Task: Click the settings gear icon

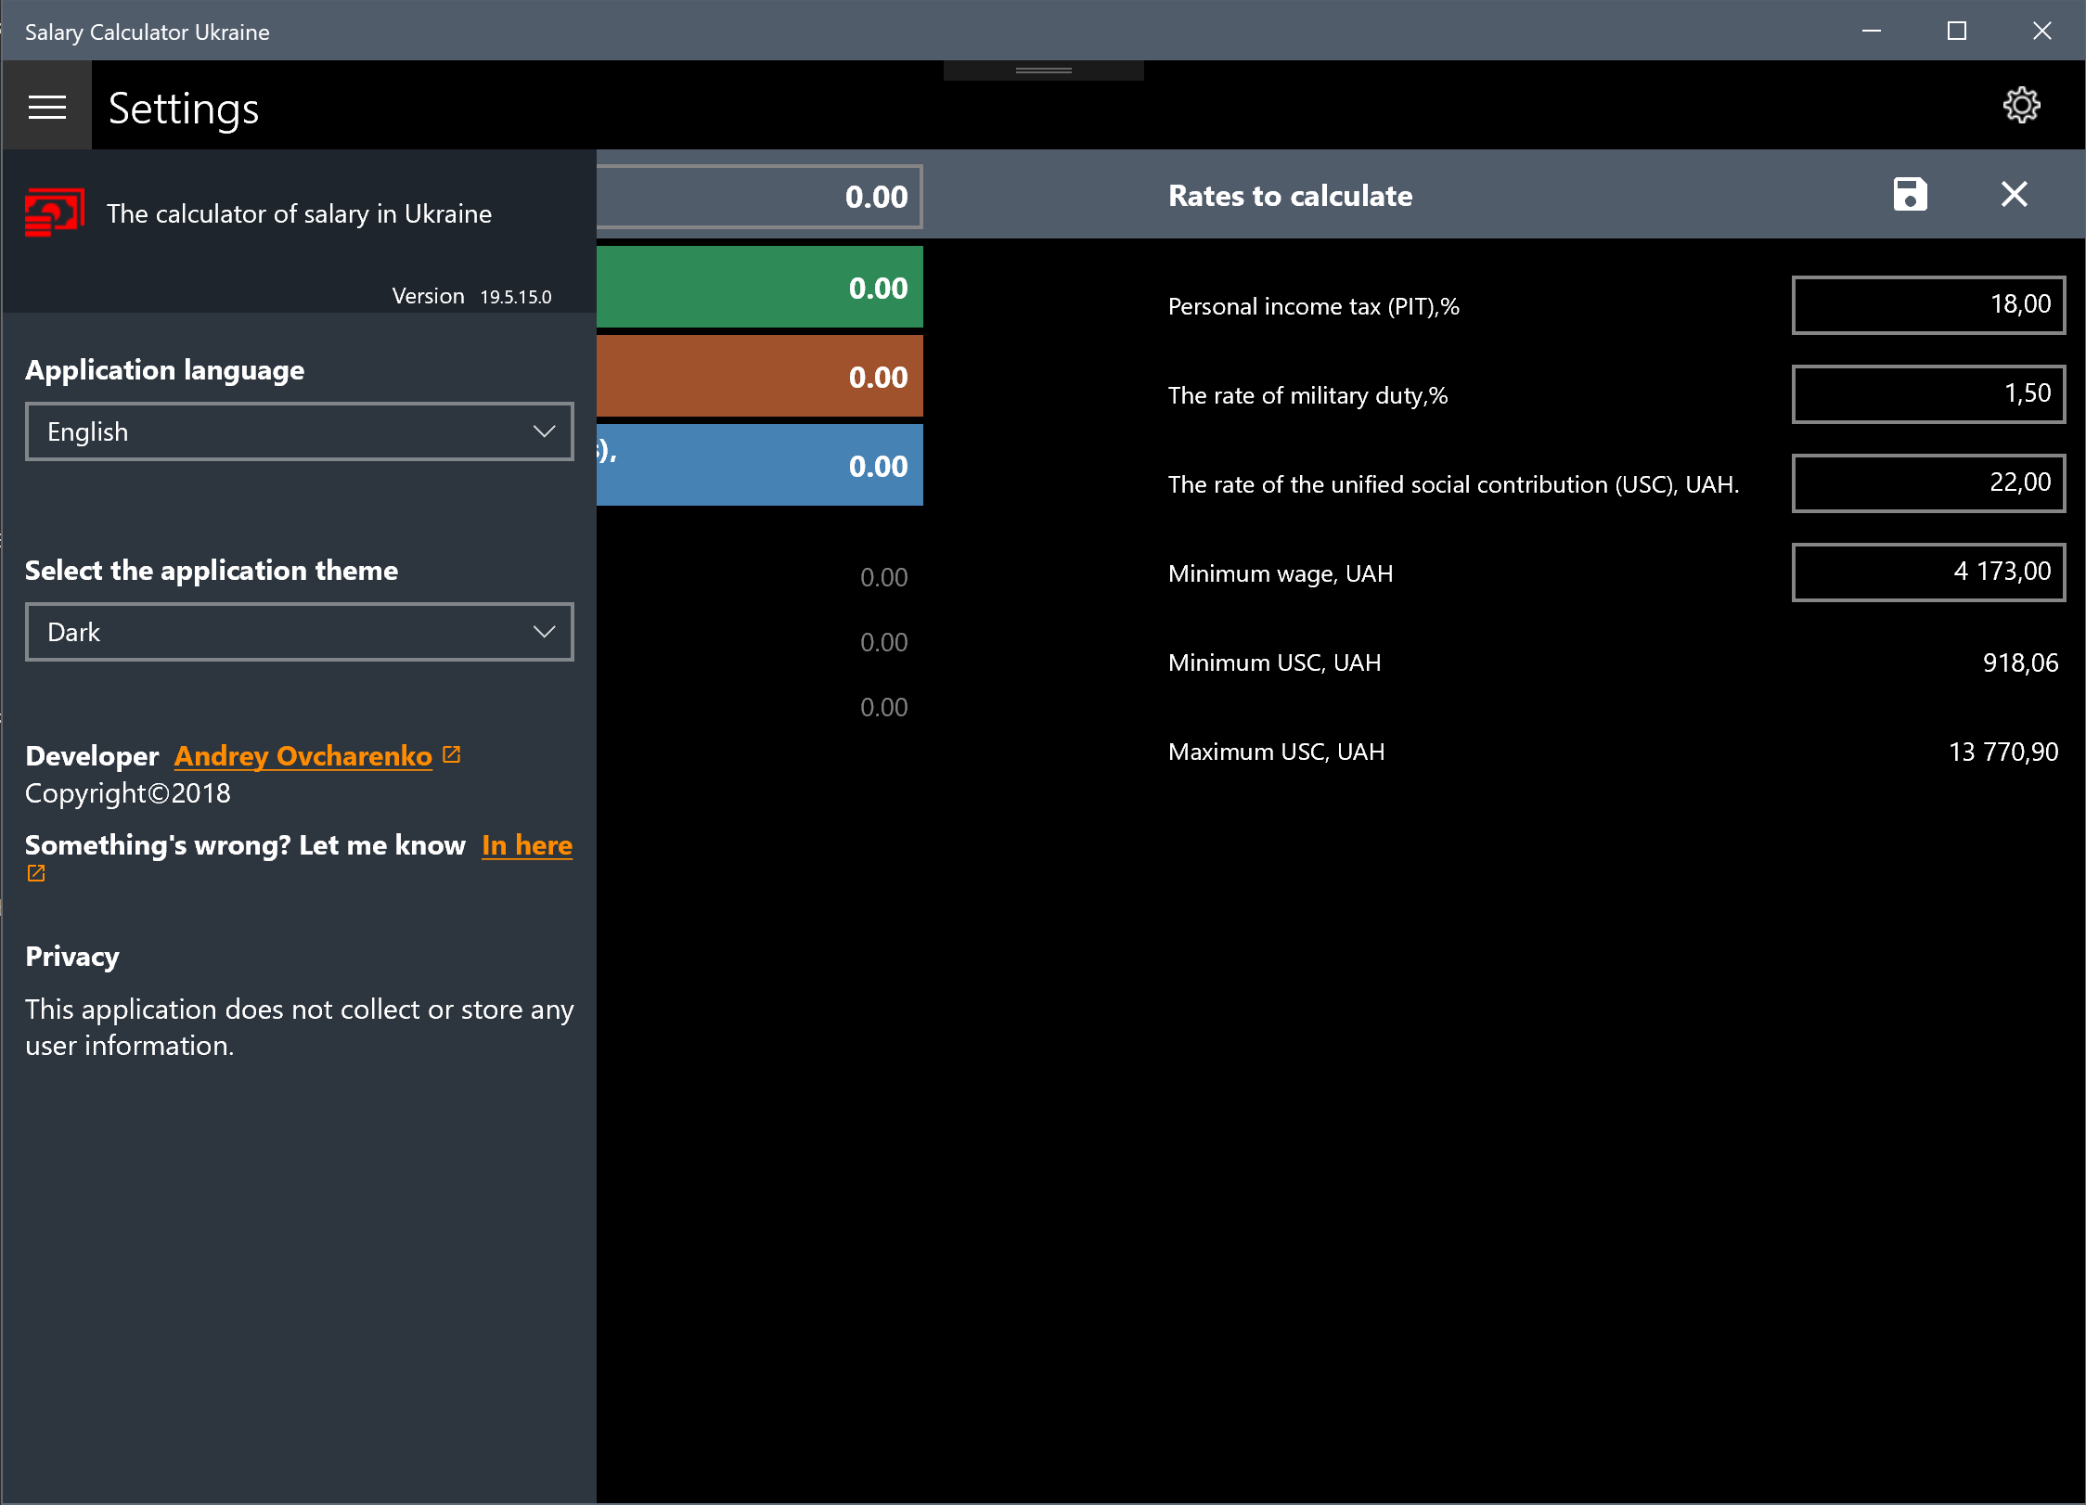Action: pyautogui.click(x=2021, y=106)
